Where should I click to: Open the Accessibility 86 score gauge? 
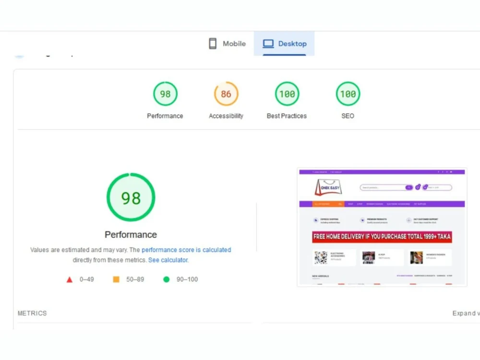click(226, 94)
